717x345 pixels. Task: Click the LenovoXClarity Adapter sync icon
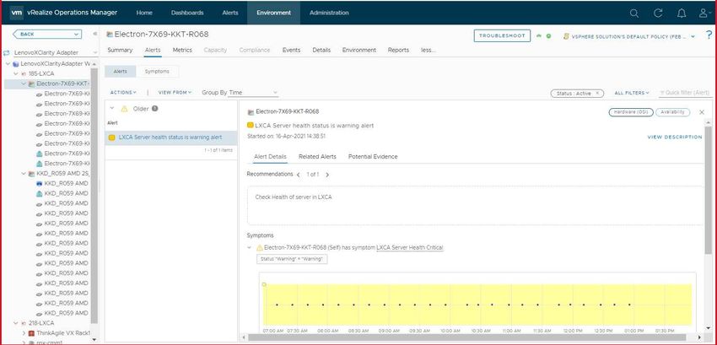point(7,52)
